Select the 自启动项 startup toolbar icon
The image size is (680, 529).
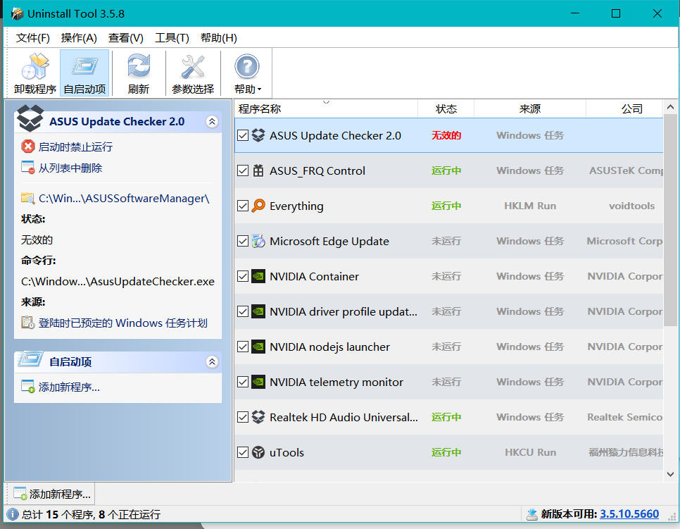[x=84, y=66]
